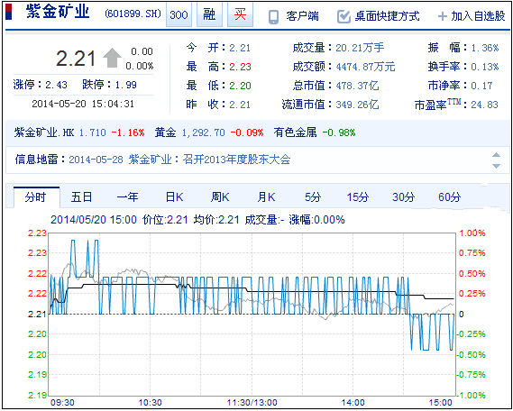Click the red-blue logo beside 紫金矿业
Screen dimensions: 513x411
pyautogui.click(x=8, y=12)
